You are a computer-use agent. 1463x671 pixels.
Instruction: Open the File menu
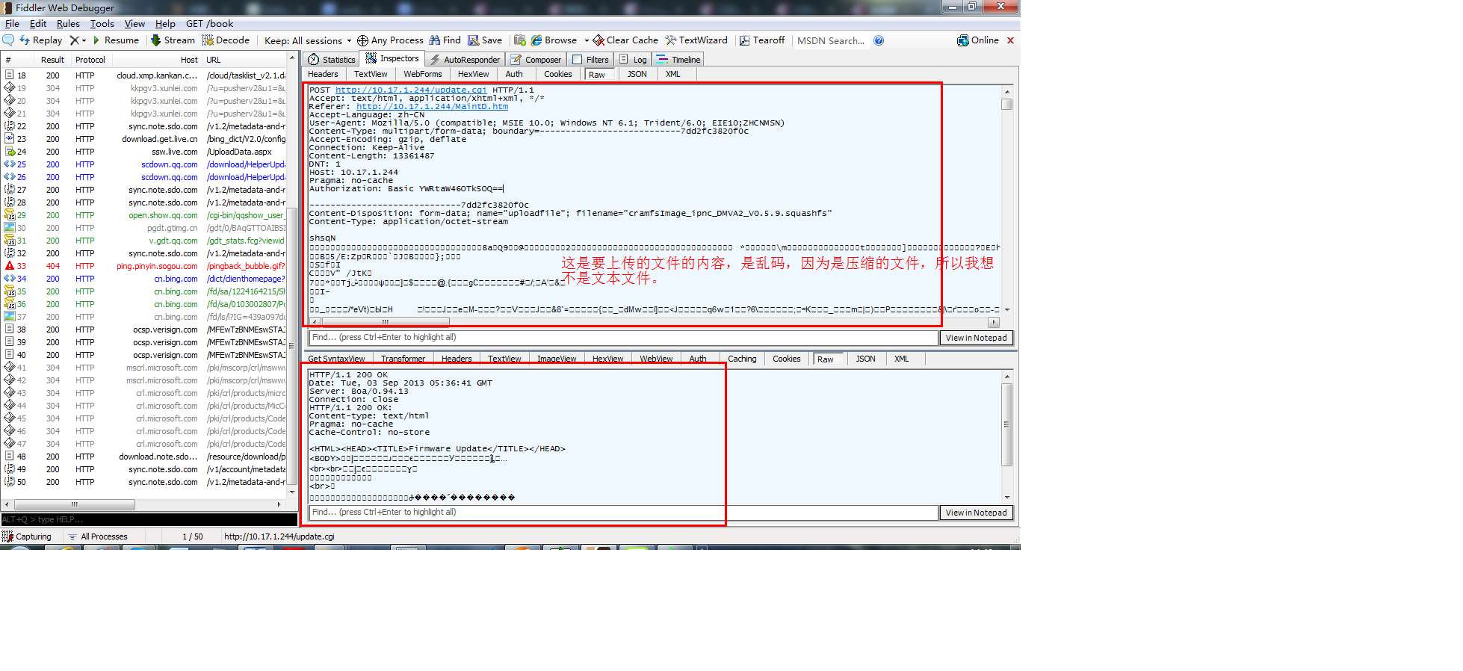(x=12, y=24)
